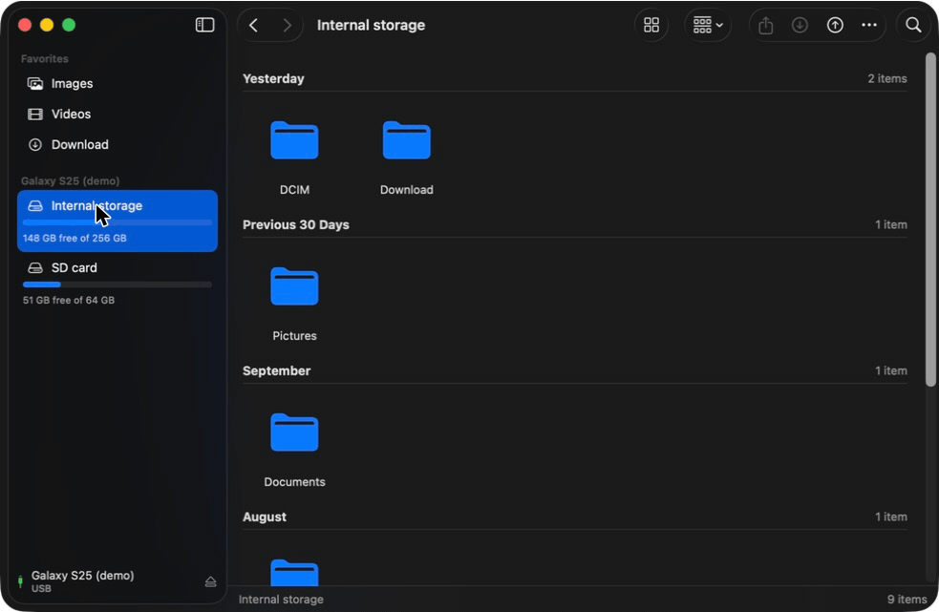Click the Yesterday group header
The image size is (939, 612).
pos(273,79)
